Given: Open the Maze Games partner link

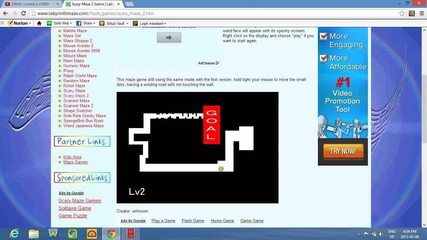Looking at the screenshot, I should (75, 162).
